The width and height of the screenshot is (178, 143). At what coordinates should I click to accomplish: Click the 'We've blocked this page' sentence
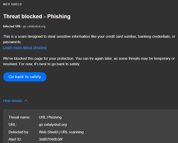[39, 59]
